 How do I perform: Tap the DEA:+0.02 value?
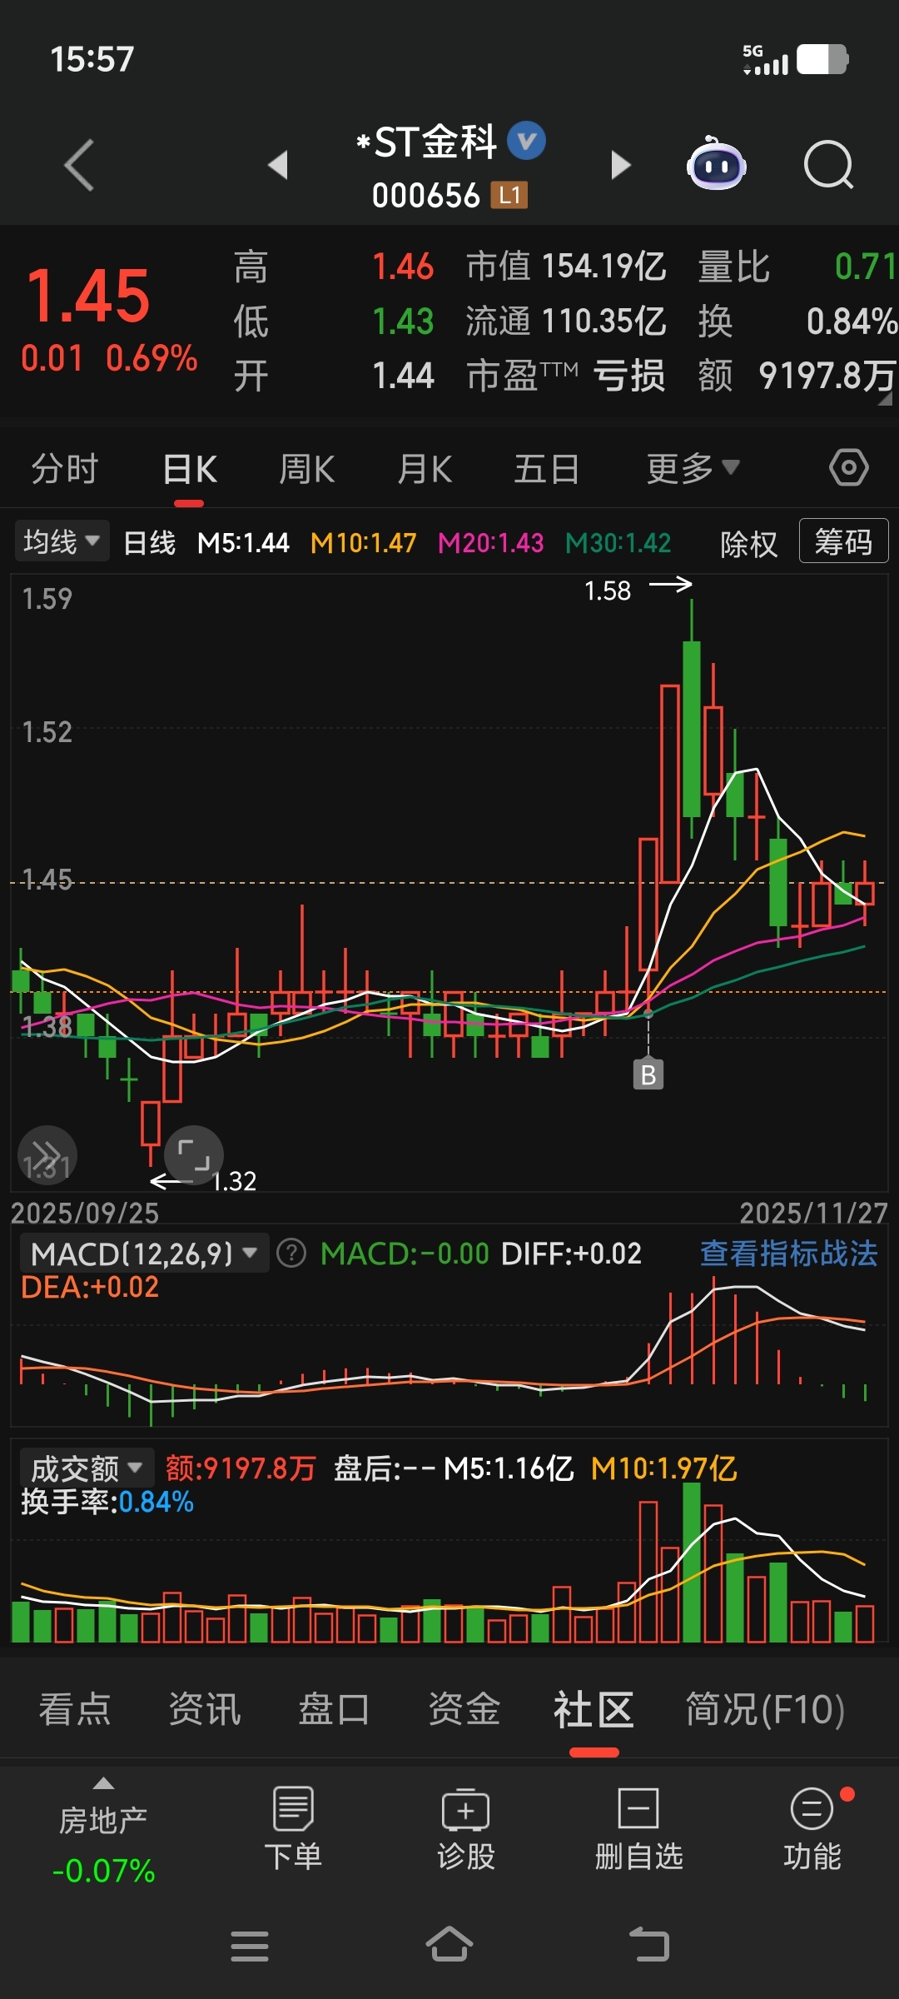[x=90, y=1287]
